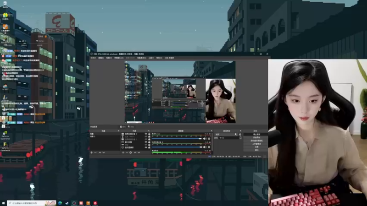Viewport: 367px width, 206px height.
Task: Open the scene transition type dropdown
Action: 226,135
